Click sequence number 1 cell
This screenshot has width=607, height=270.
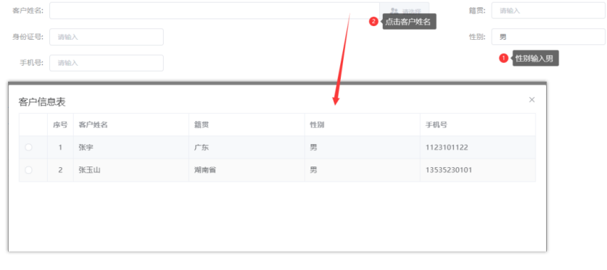pos(60,148)
